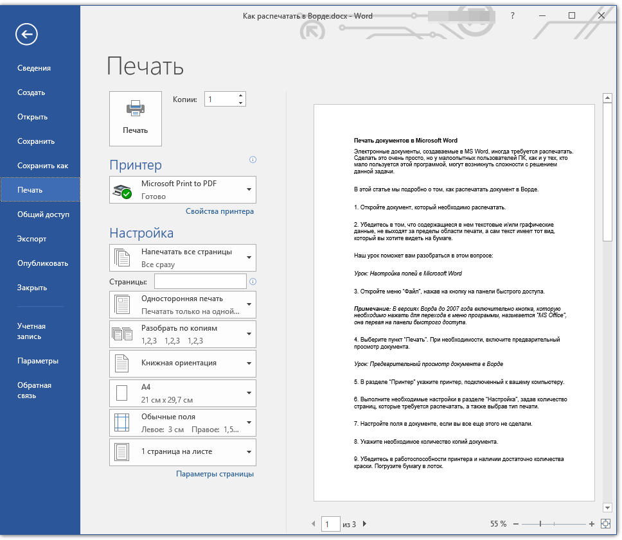
Task: Increase the copies count with up arrow
Action: pos(240,96)
